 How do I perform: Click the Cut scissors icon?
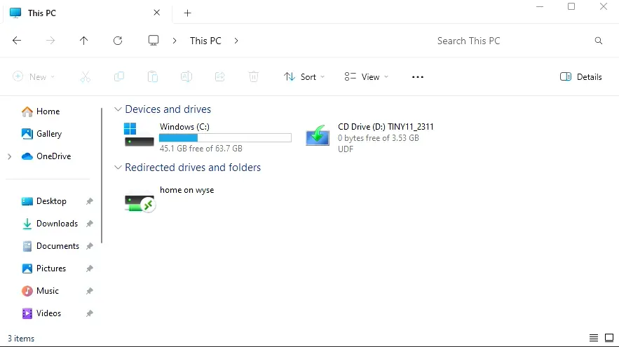click(x=86, y=77)
